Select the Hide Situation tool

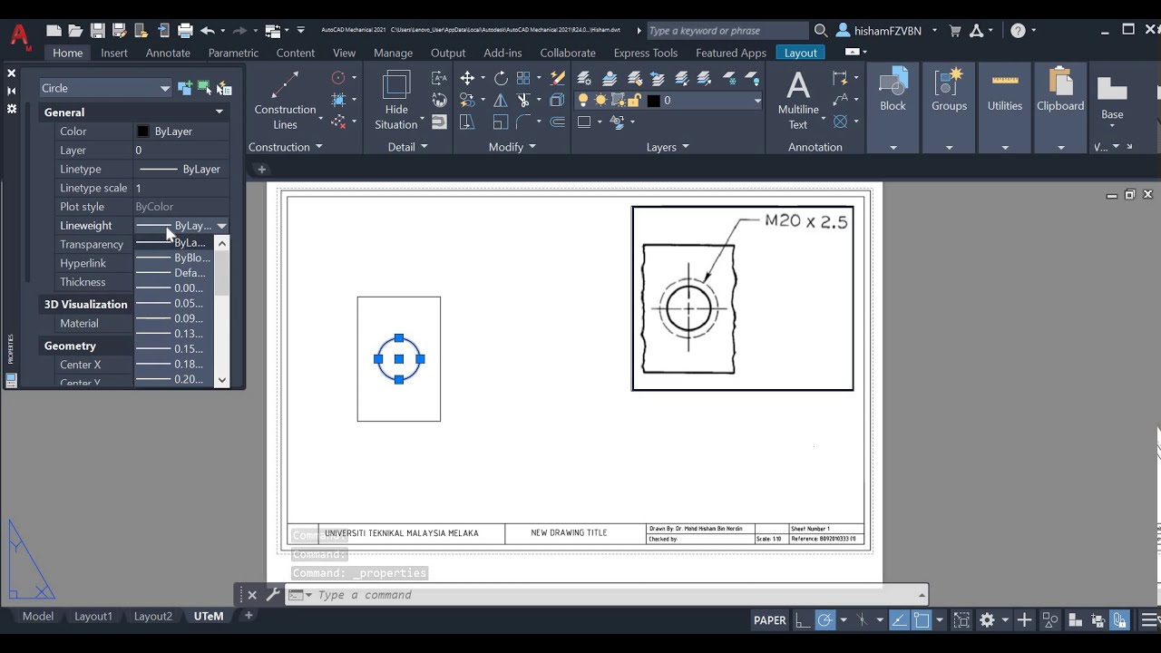click(396, 101)
